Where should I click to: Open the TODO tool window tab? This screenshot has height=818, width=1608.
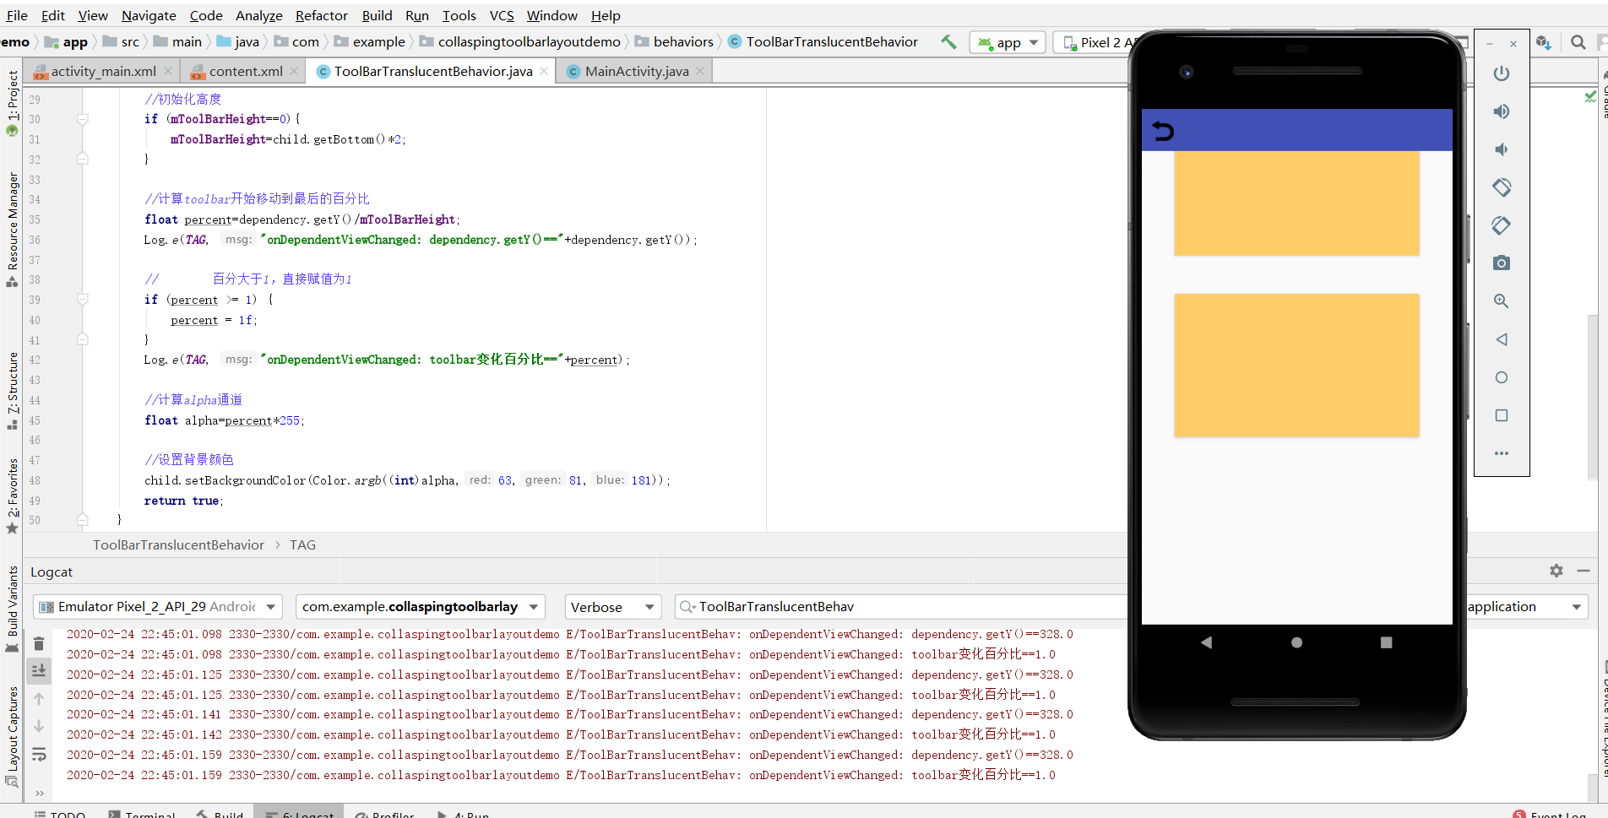pos(60,814)
